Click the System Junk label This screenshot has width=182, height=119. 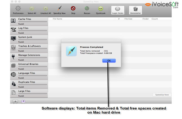(x=25, y=37)
